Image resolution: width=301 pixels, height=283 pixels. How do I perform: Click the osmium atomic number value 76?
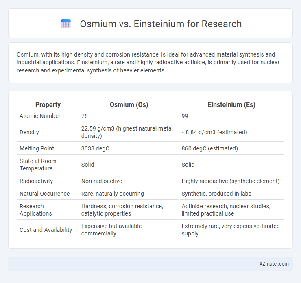[x=85, y=116]
